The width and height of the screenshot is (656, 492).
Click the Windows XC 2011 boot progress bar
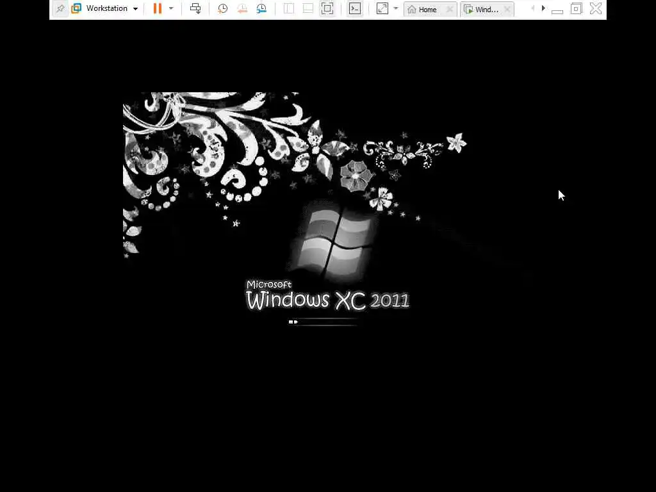click(x=323, y=322)
